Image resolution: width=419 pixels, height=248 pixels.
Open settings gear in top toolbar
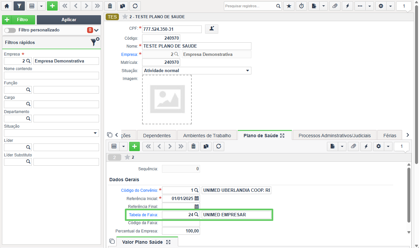[x=381, y=6]
